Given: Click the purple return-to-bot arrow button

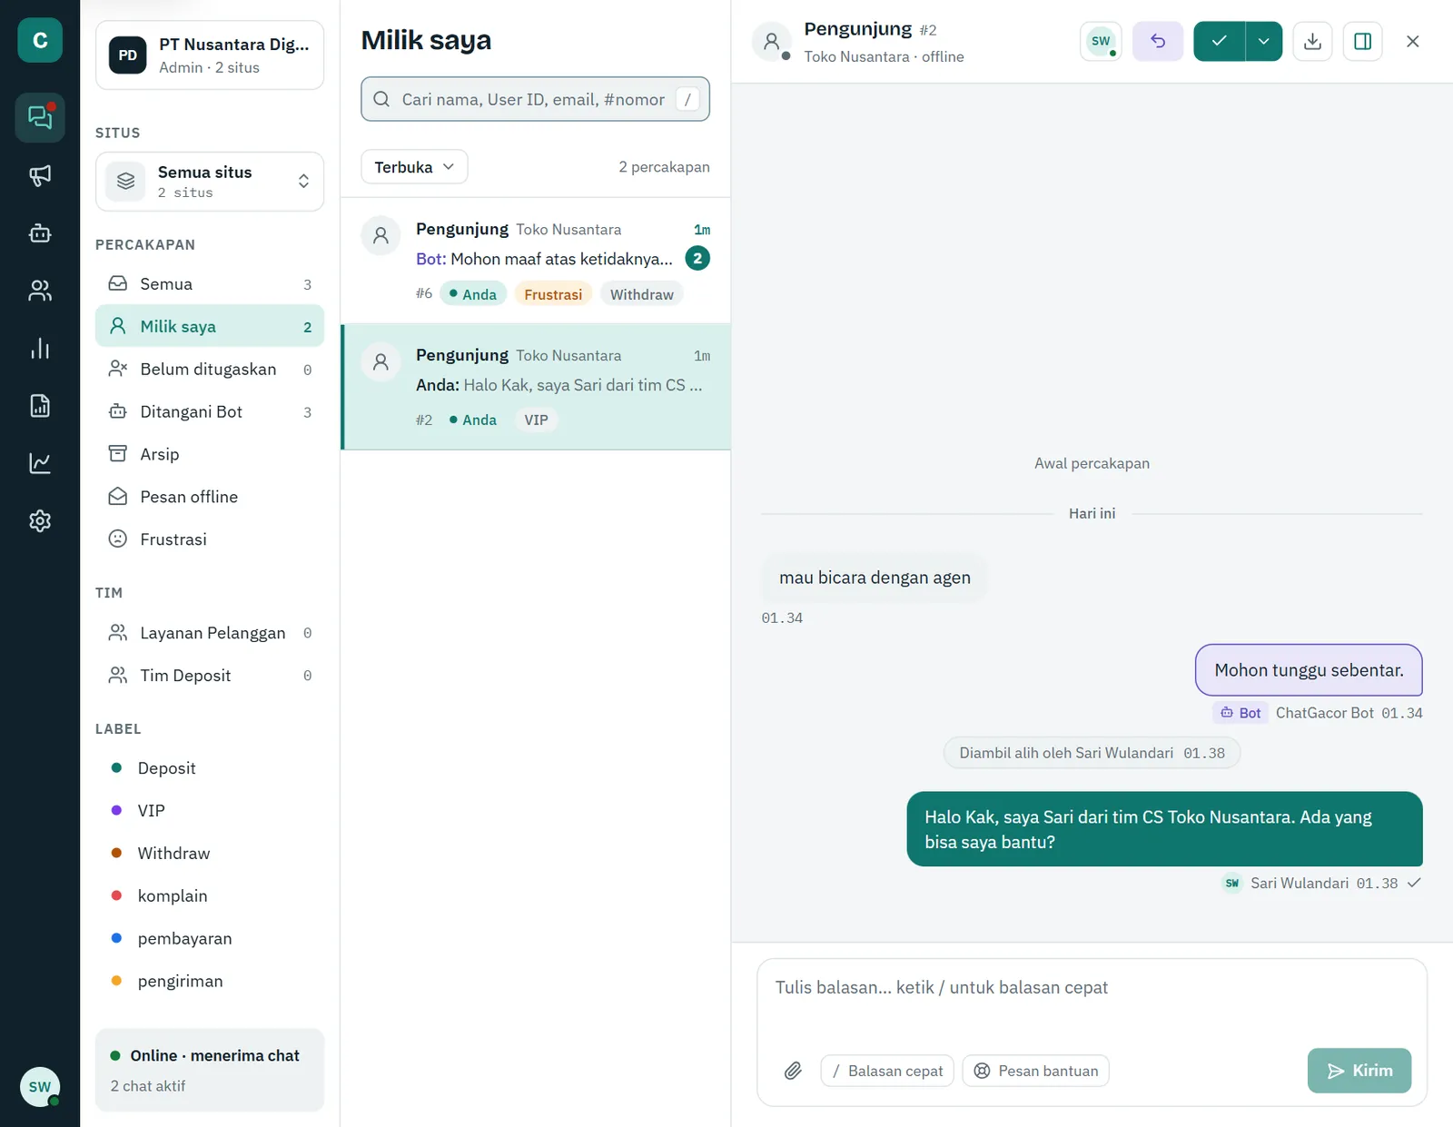Looking at the screenshot, I should click(x=1158, y=41).
